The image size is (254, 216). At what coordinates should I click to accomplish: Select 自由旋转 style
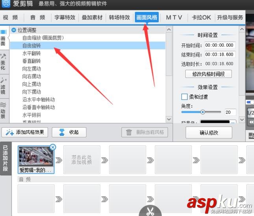click(87, 45)
